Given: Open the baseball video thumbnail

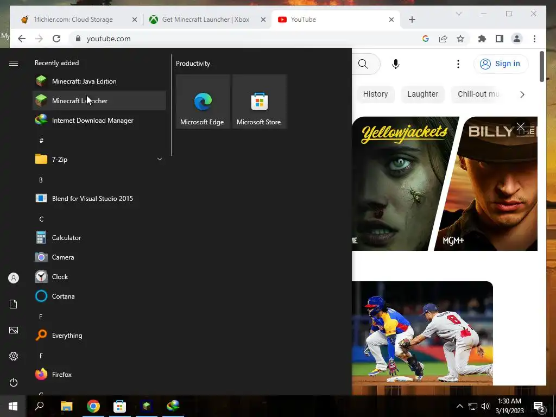Looking at the screenshot, I should [x=422, y=333].
